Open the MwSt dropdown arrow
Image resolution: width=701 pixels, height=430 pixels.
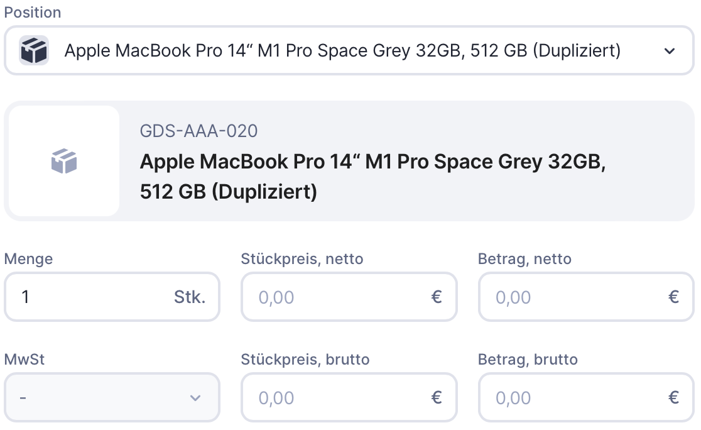click(x=195, y=398)
